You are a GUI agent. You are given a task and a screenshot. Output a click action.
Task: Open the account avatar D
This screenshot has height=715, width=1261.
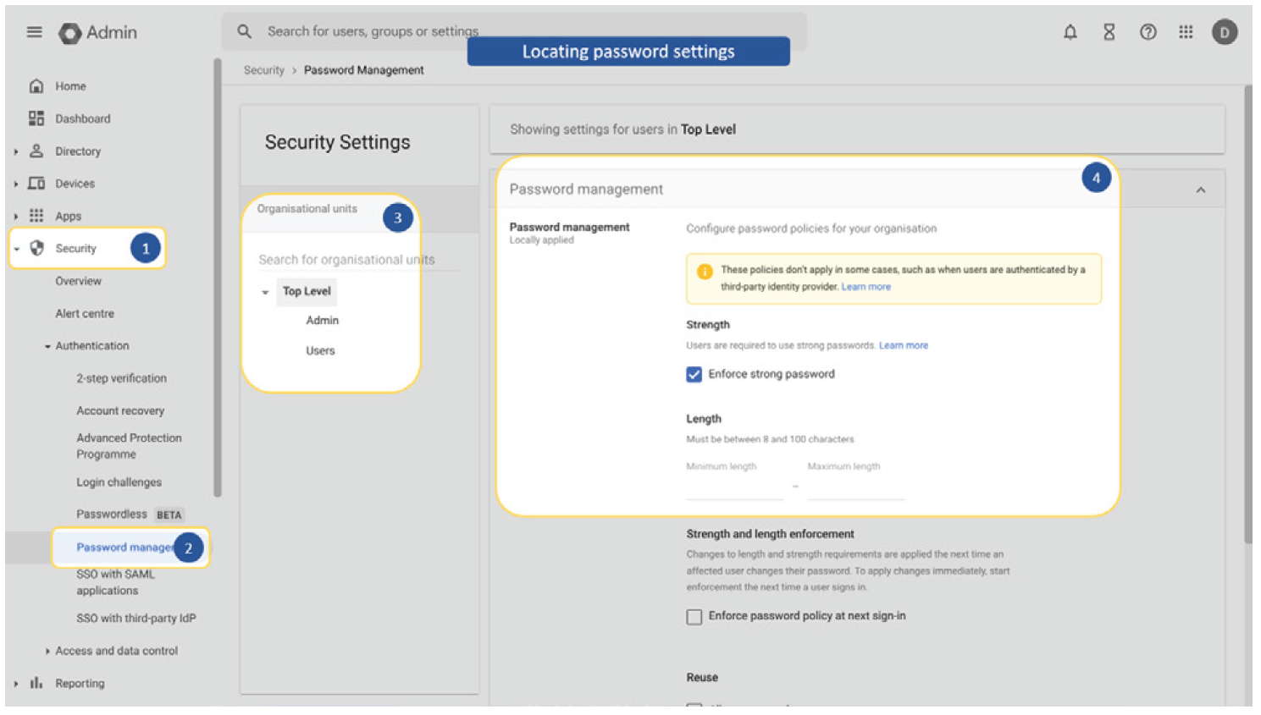point(1225,32)
